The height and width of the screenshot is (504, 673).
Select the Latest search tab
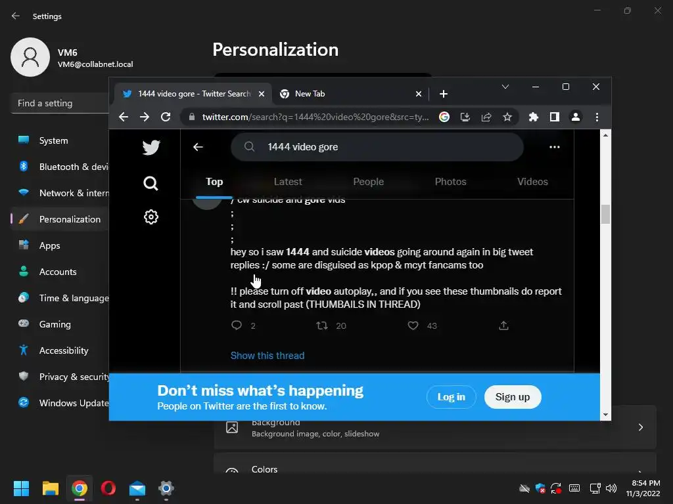(x=288, y=182)
